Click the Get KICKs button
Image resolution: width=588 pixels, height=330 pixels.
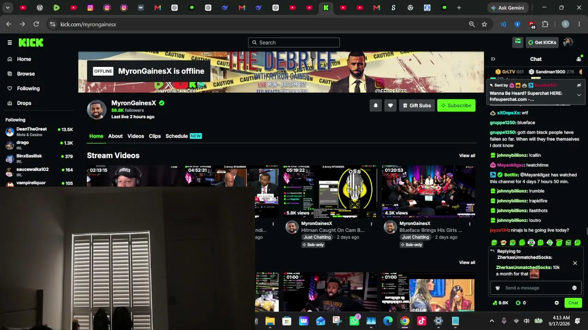(x=542, y=42)
